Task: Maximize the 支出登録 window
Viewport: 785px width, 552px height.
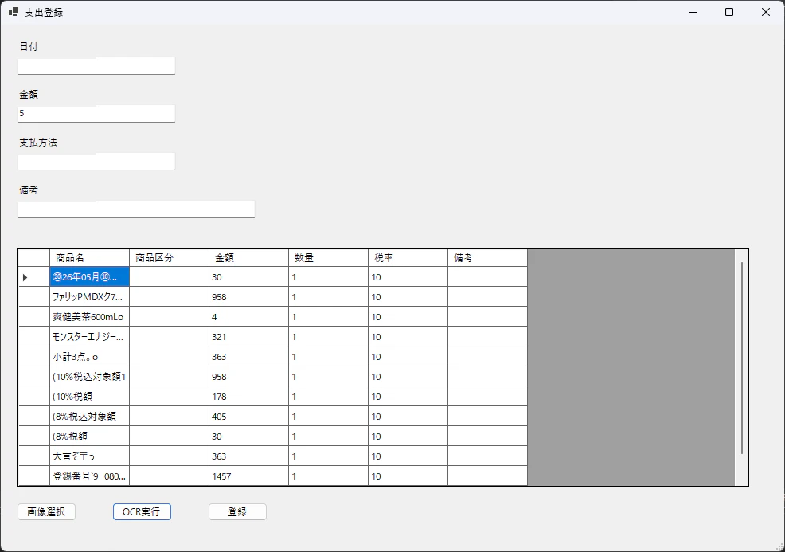Action: click(729, 12)
